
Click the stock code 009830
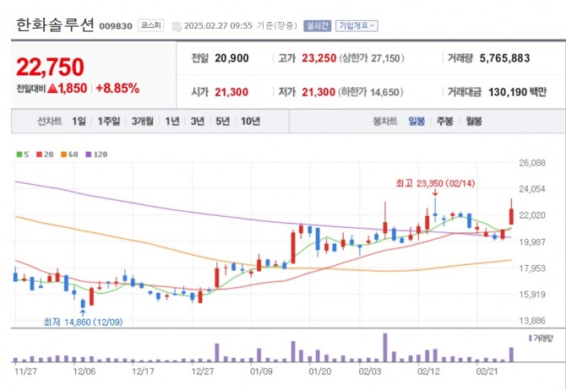point(116,26)
